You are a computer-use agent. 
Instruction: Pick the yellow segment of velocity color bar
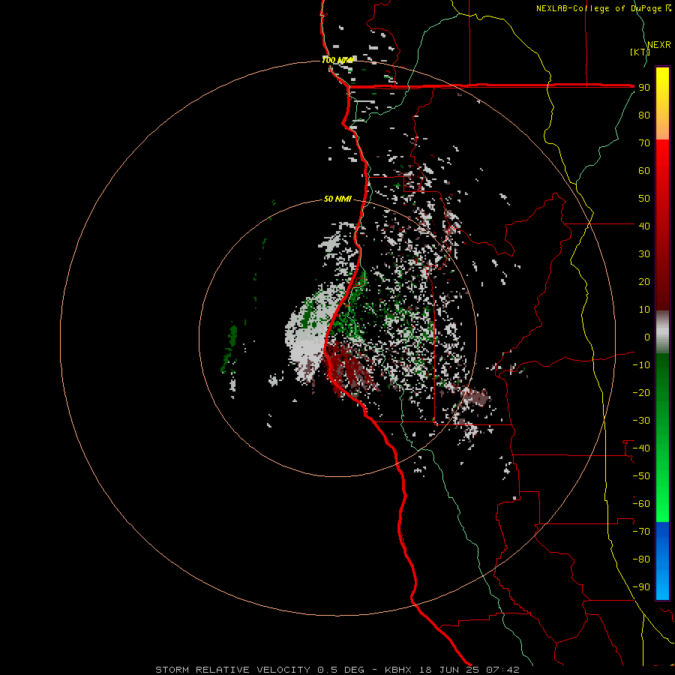662,103
